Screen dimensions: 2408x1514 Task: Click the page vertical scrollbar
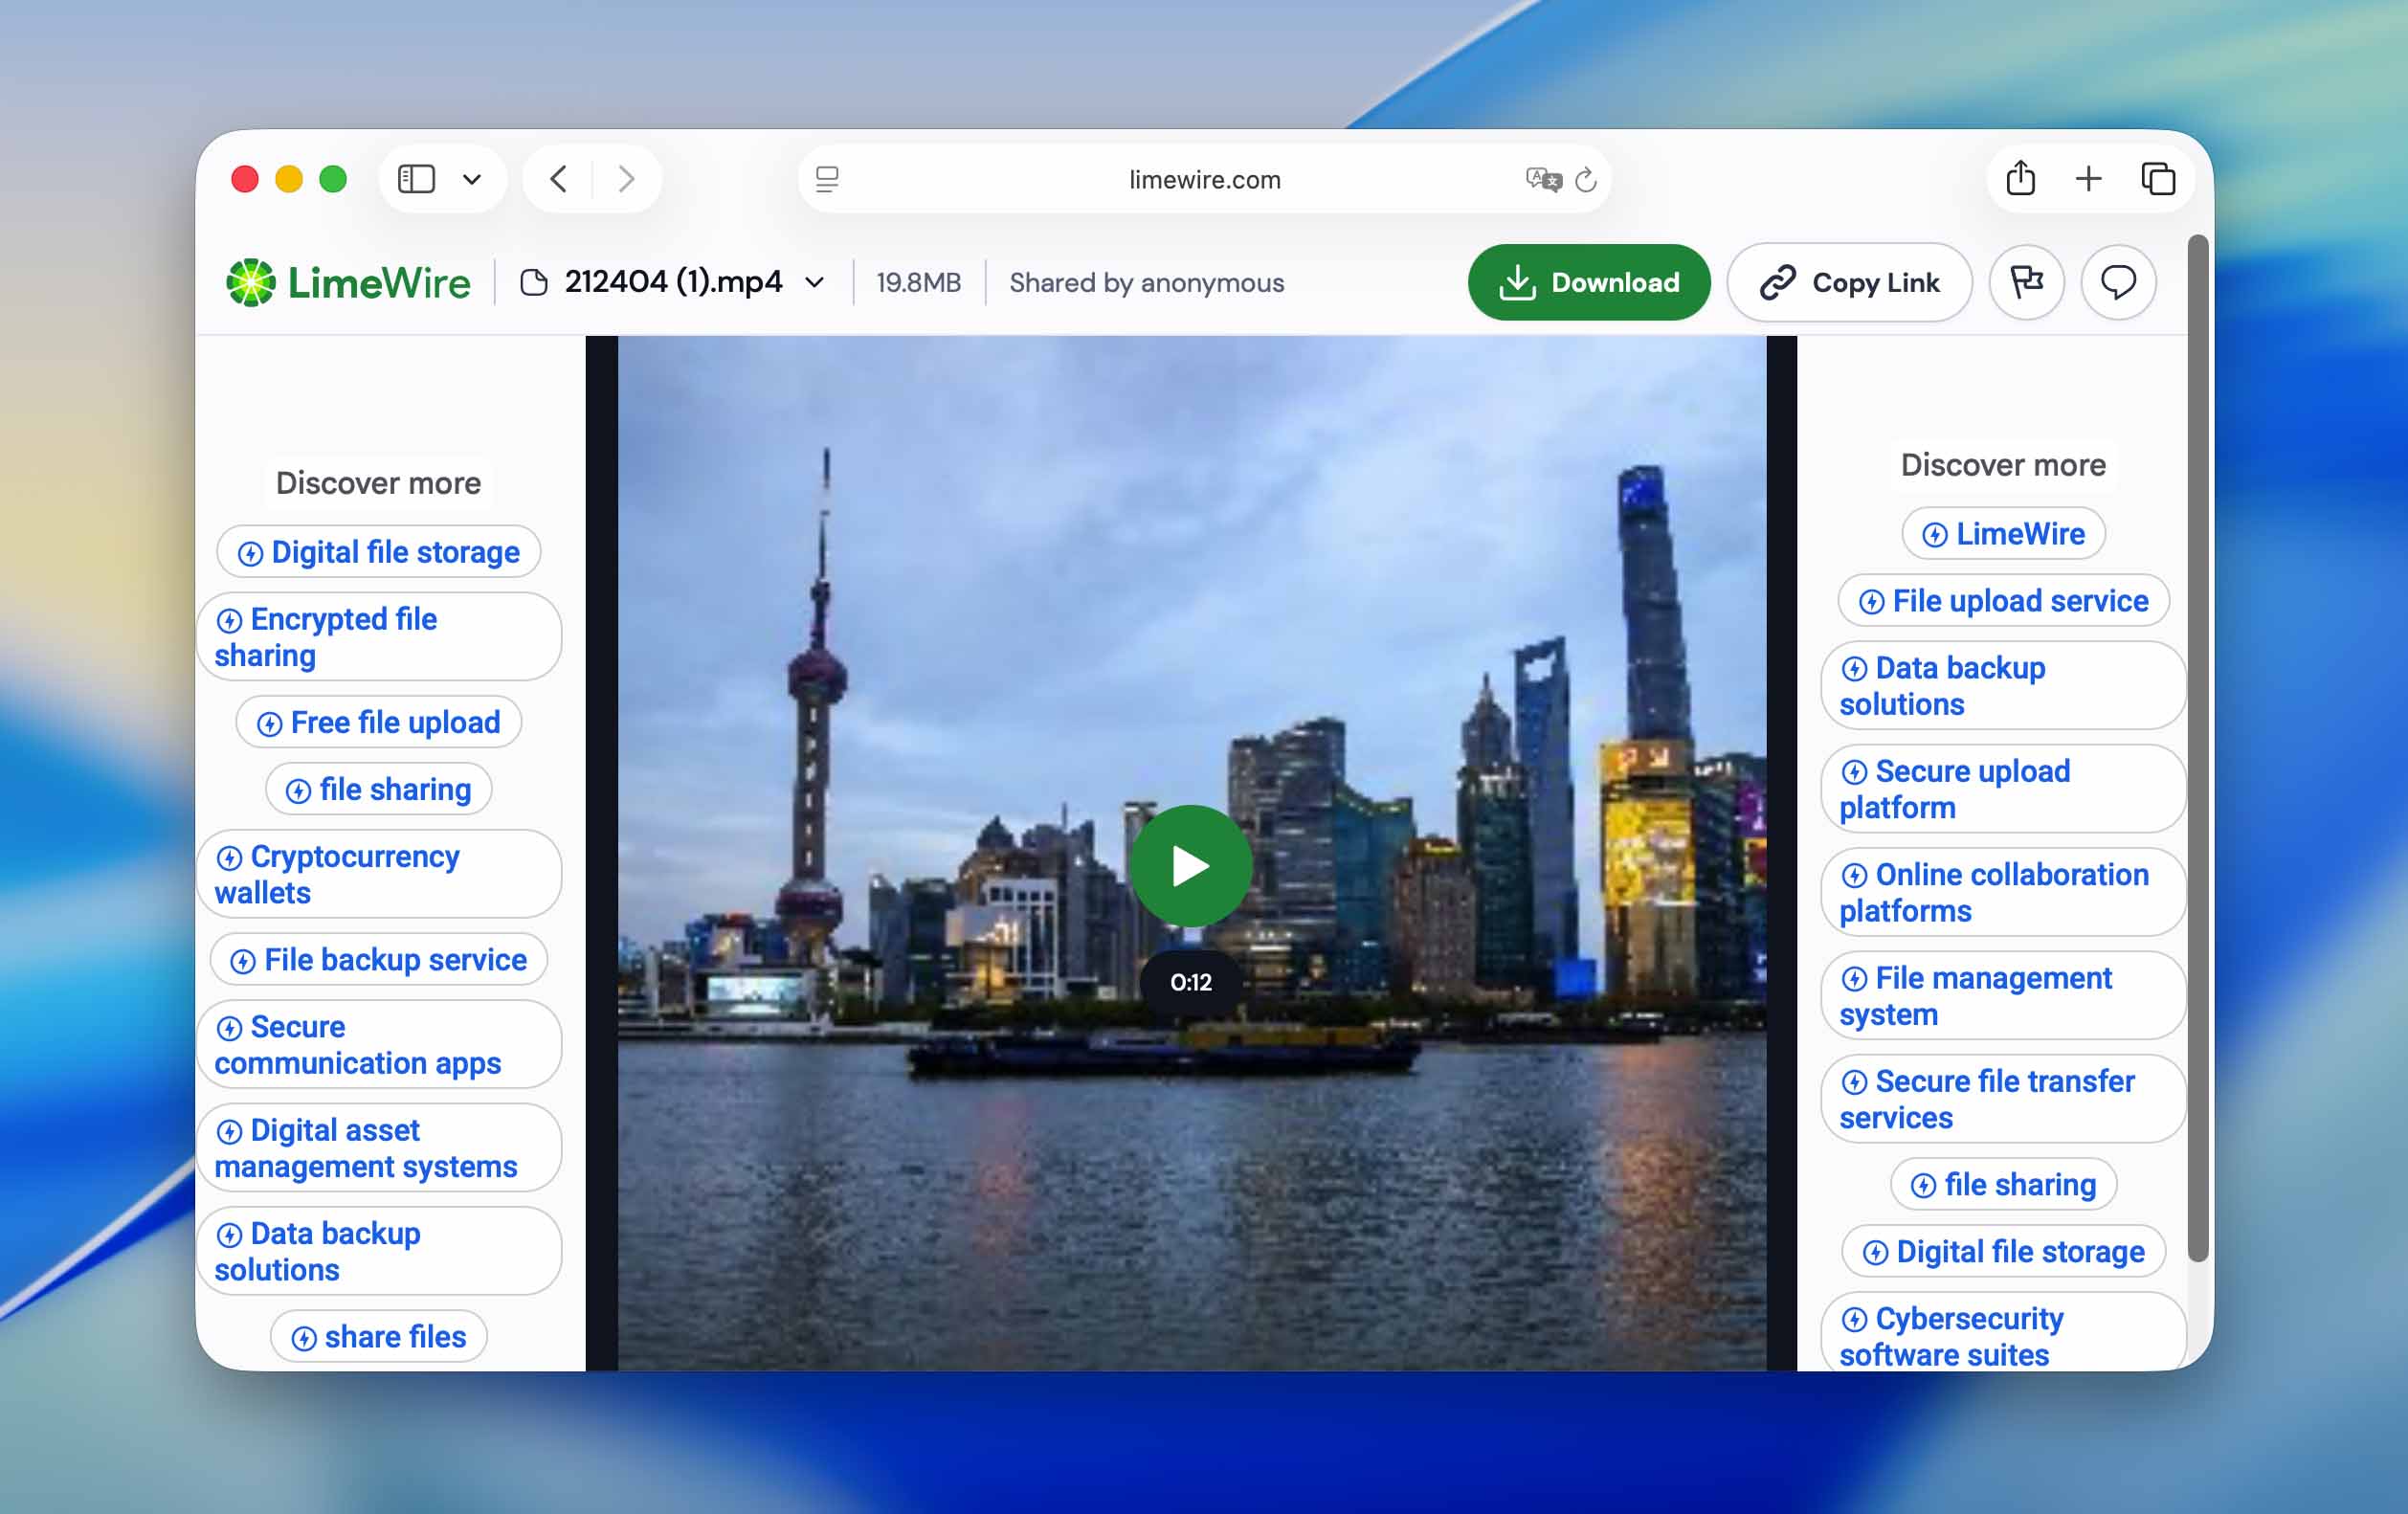2196,750
